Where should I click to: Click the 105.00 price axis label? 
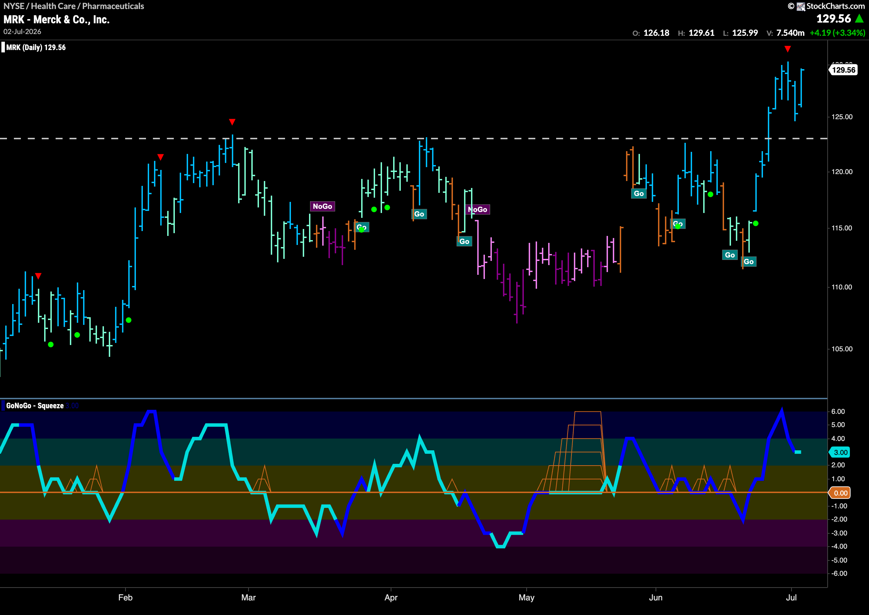click(x=842, y=349)
